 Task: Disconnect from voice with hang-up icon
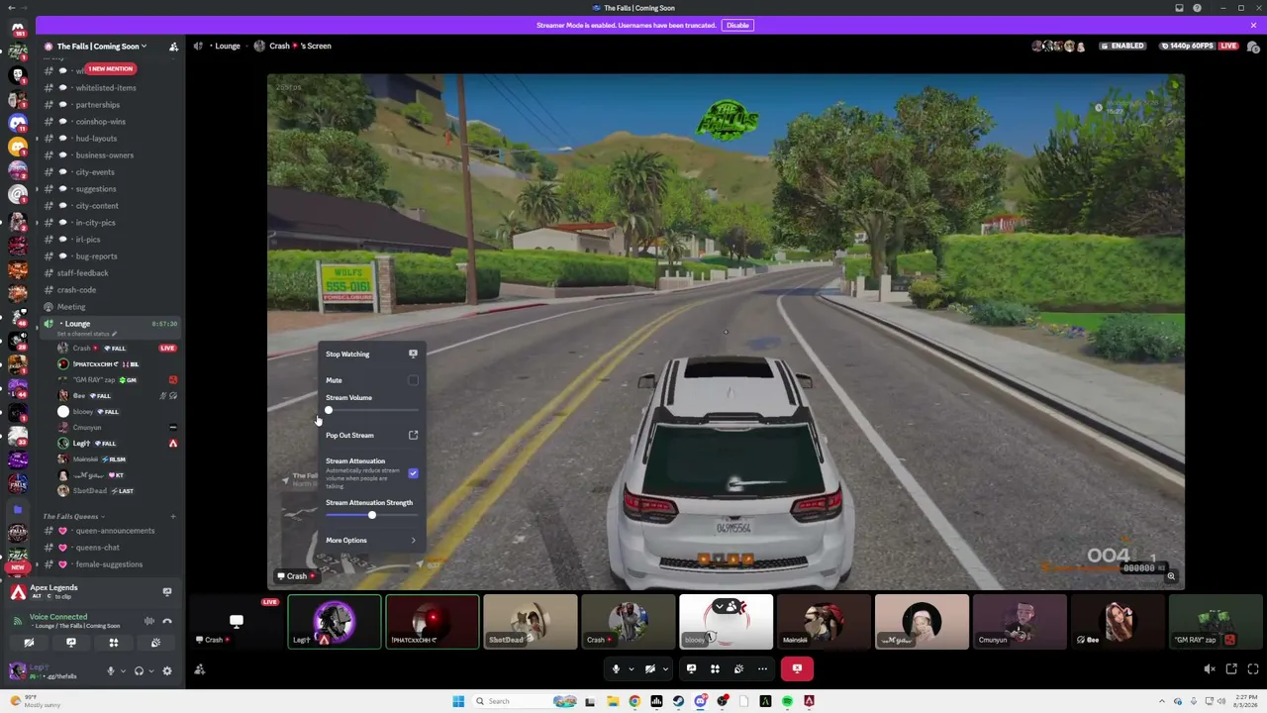point(167,621)
